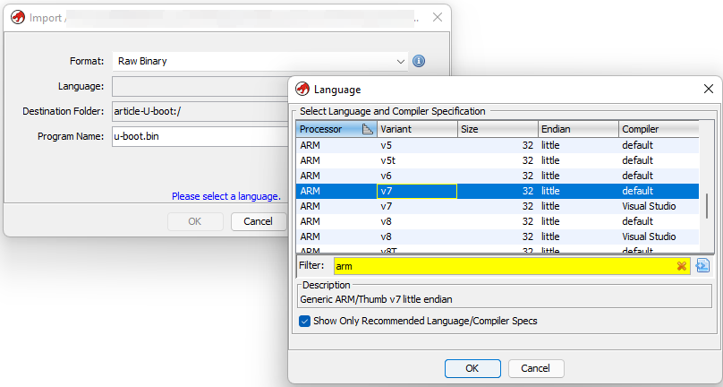The width and height of the screenshot is (723, 387).
Task: Click the Processor column sort indicator icon
Action: tap(368, 129)
